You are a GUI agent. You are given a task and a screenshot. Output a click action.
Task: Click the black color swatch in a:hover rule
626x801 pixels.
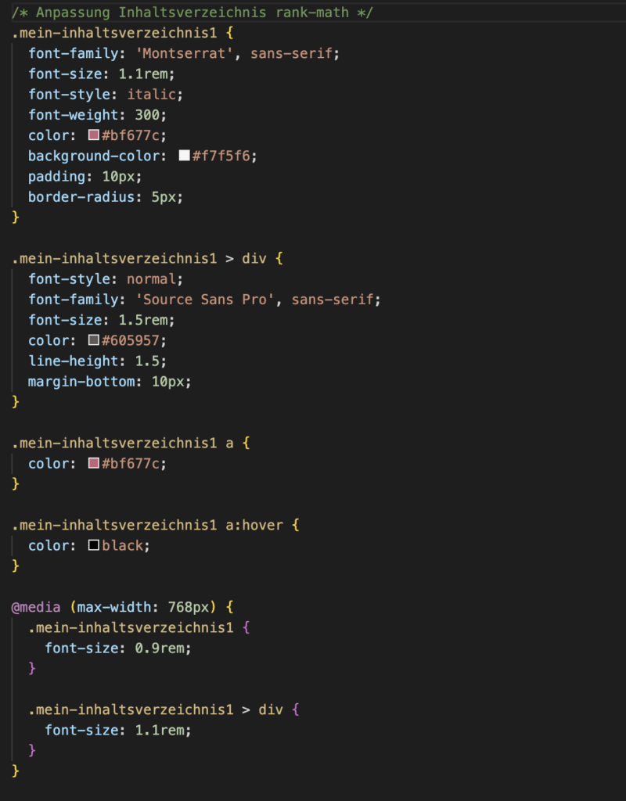[x=94, y=545]
